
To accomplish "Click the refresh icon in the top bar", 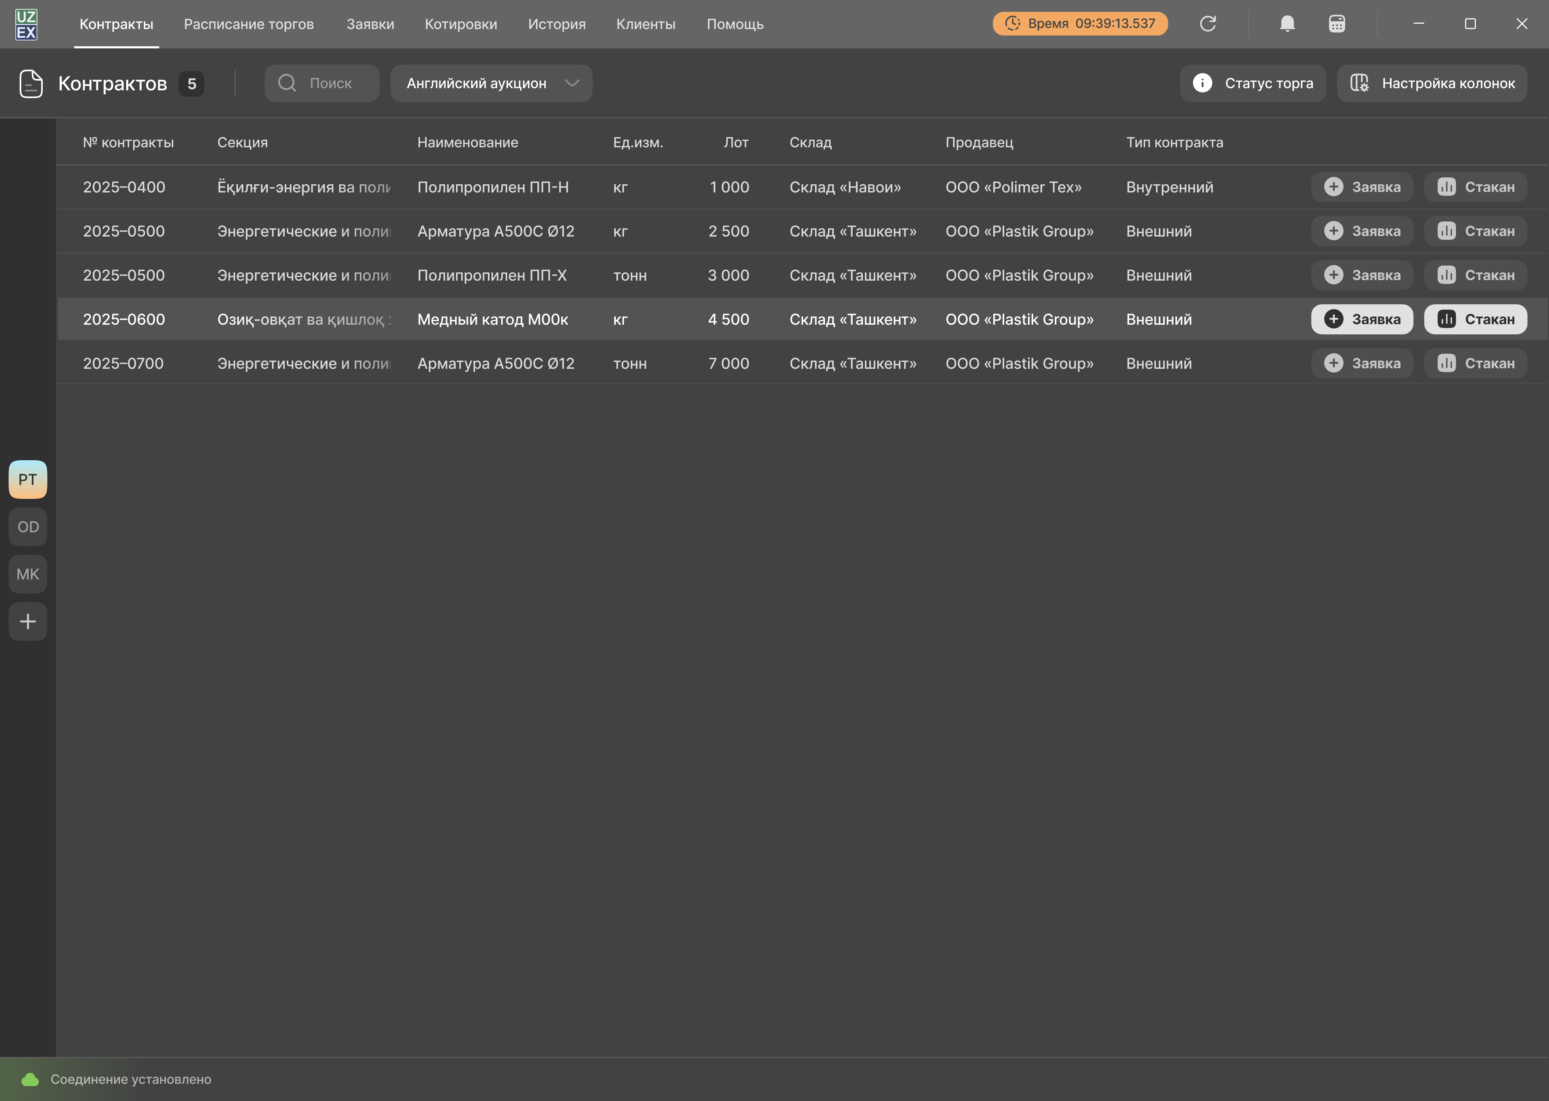I will click(1207, 24).
